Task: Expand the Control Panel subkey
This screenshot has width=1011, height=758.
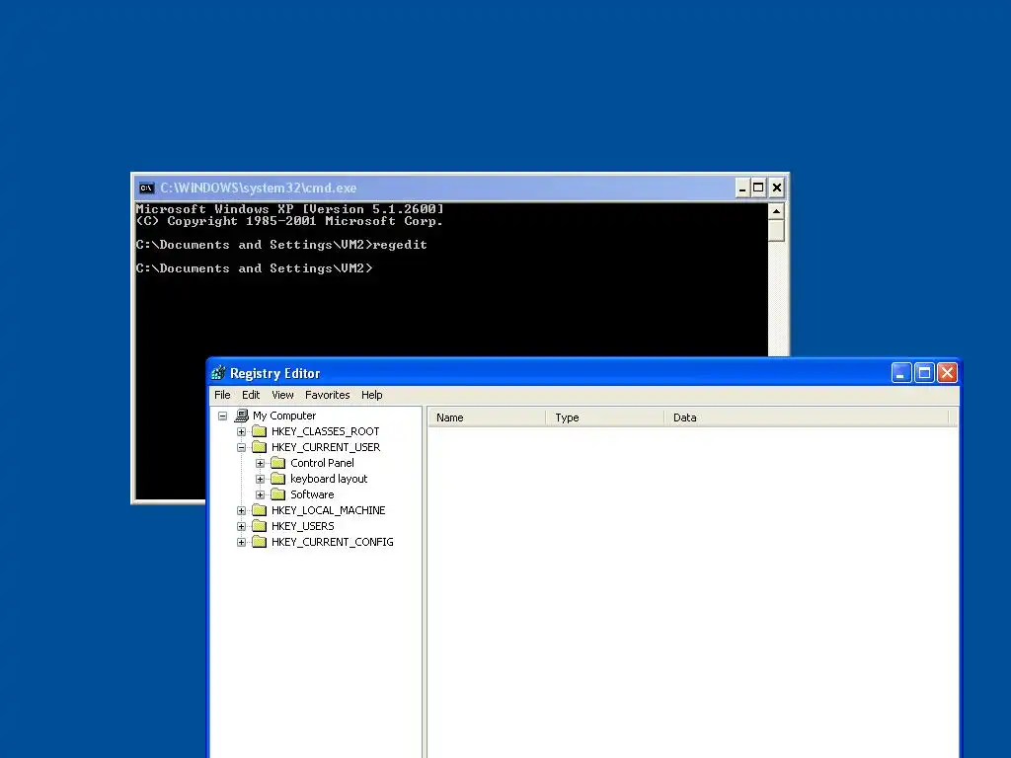Action: tap(260, 464)
